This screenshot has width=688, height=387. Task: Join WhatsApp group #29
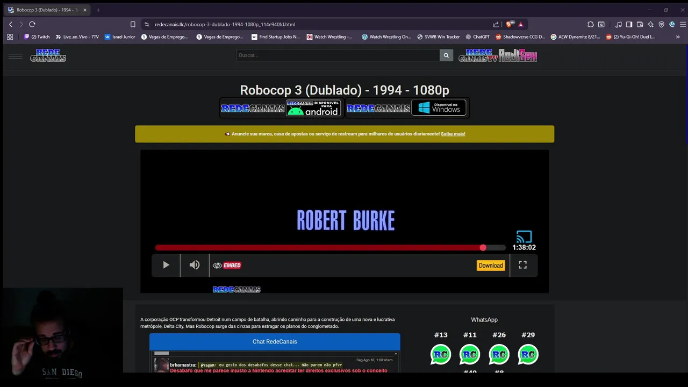(528, 354)
